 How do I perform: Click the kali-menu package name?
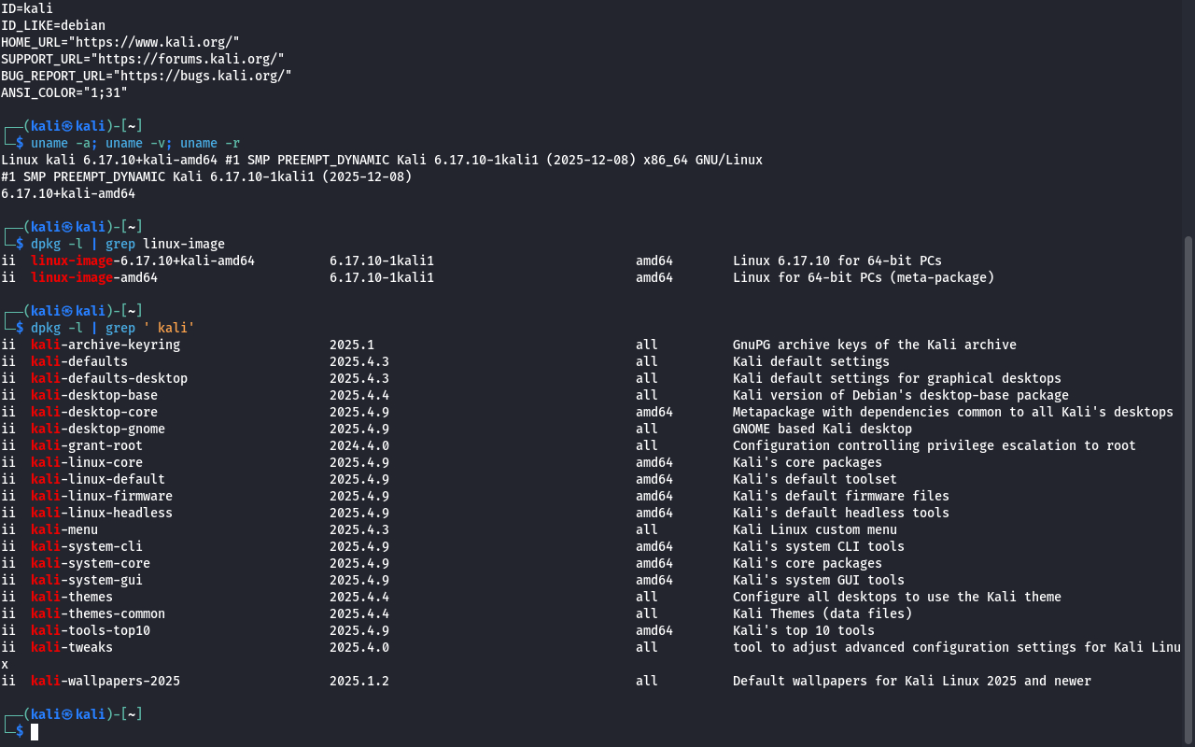(64, 529)
